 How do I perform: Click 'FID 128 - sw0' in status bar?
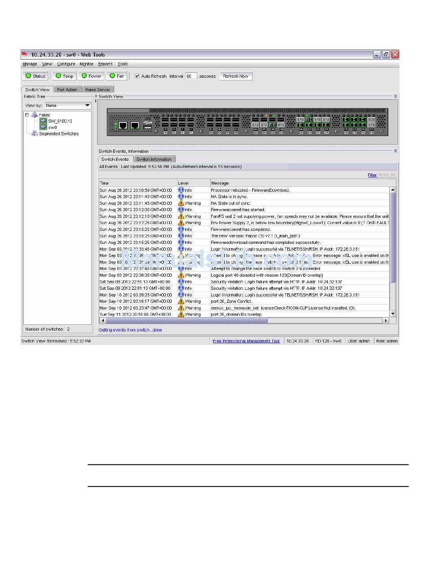328,341
